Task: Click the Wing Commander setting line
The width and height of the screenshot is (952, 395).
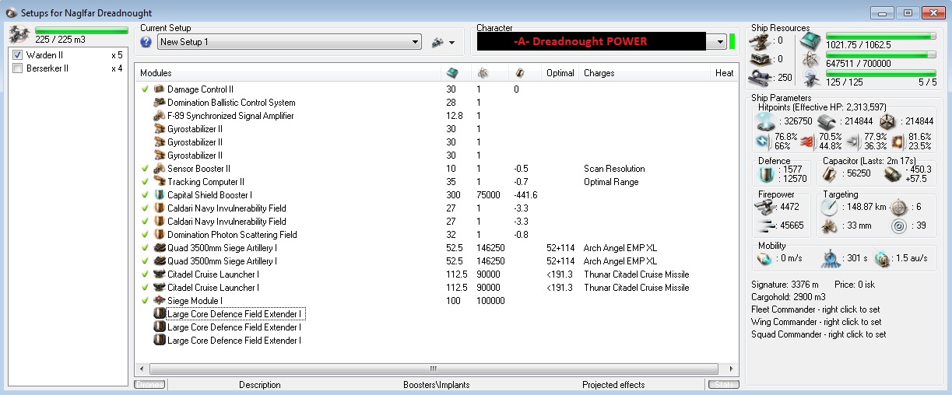Action: [x=817, y=322]
